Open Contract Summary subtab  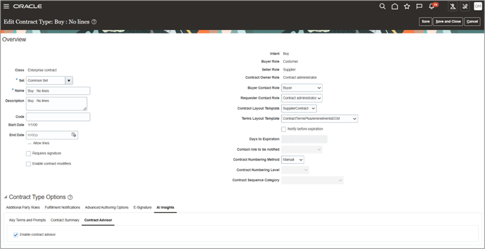65,220
